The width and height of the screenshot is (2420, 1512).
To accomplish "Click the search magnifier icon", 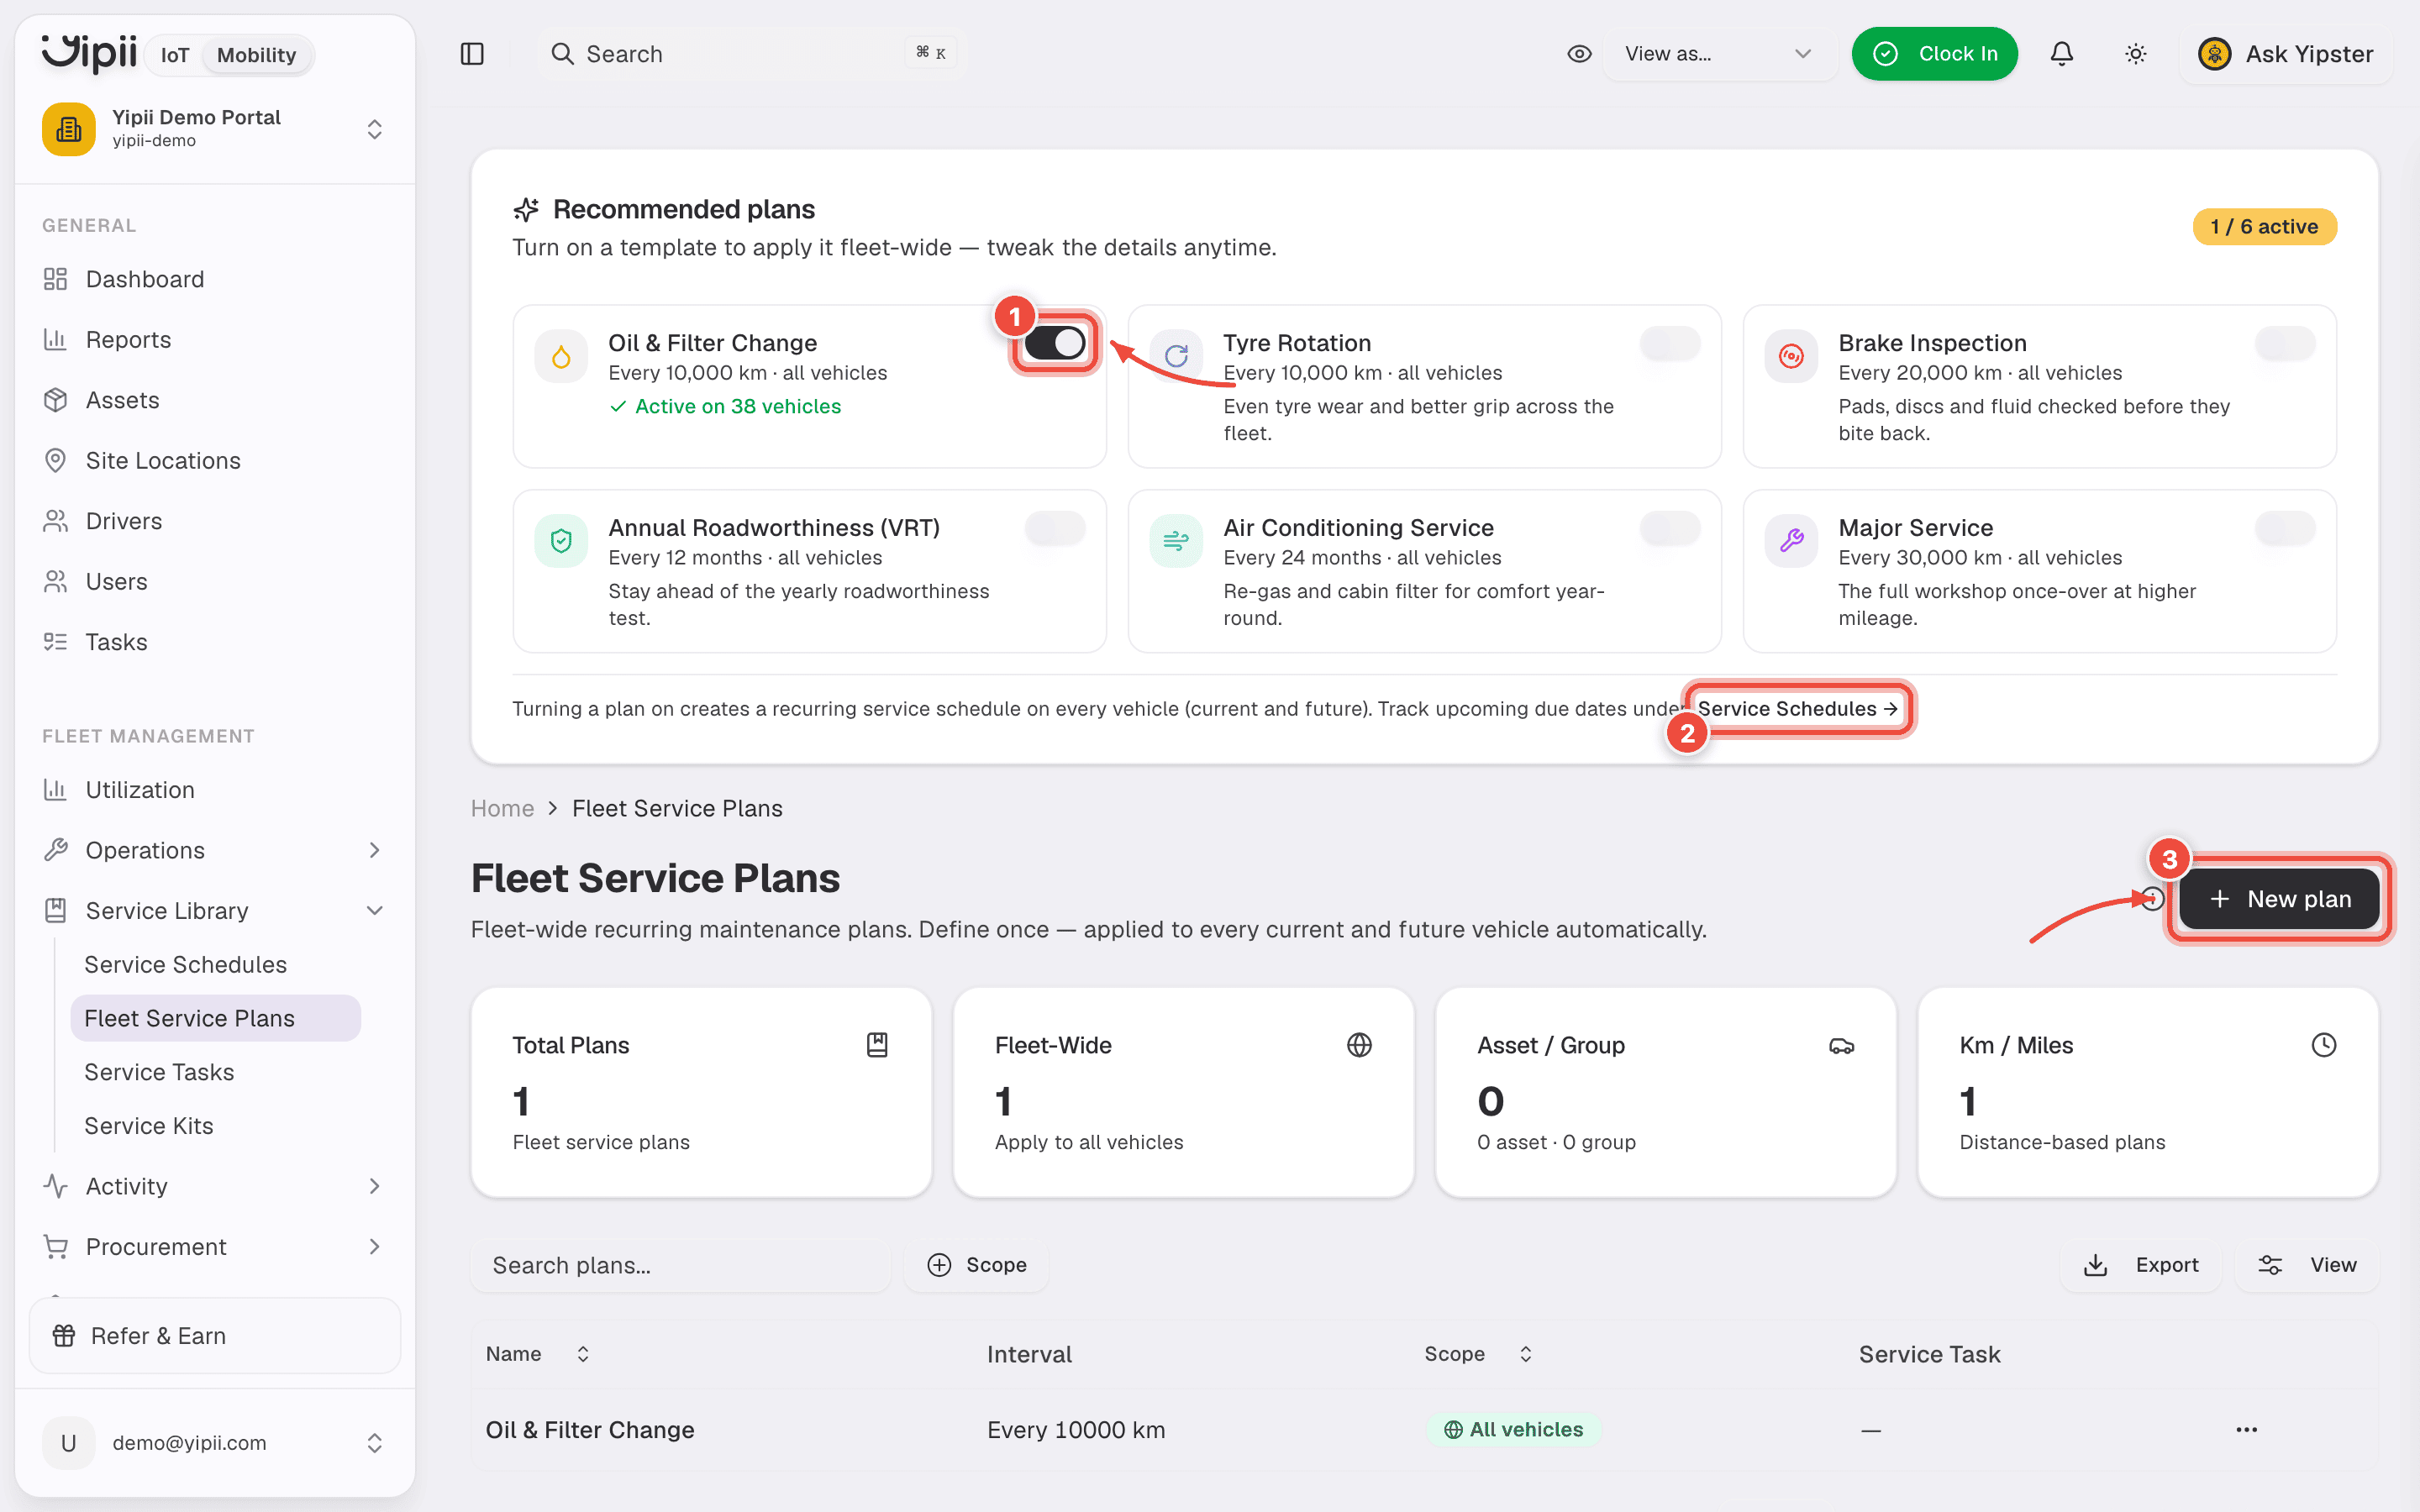I will coord(563,54).
